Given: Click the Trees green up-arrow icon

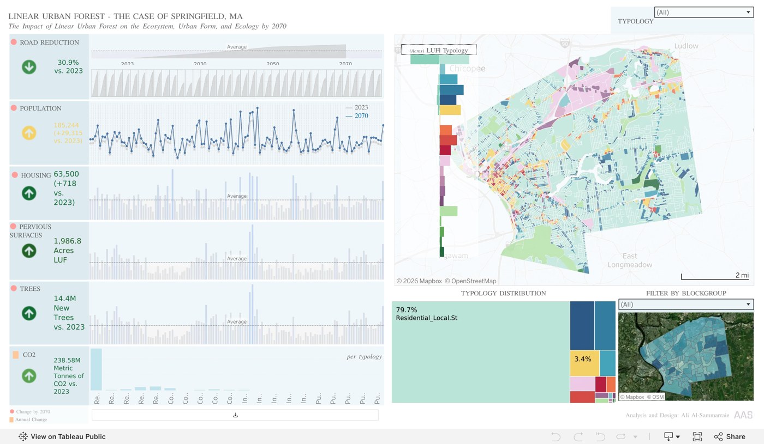Looking at the screenshot, I should tap(29, 313).
